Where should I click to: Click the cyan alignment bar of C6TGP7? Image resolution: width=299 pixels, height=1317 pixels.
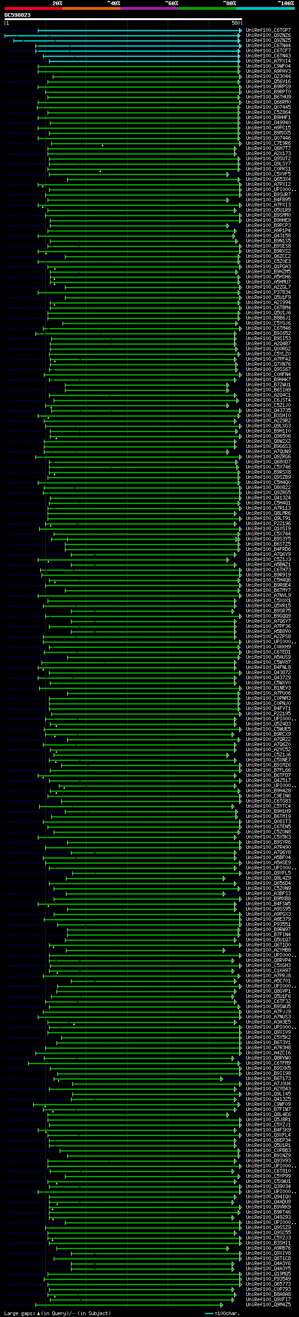tap(140, 31)
